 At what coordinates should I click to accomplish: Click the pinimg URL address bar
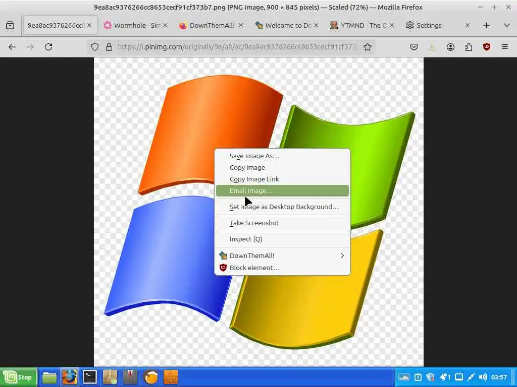click(237, 47)
